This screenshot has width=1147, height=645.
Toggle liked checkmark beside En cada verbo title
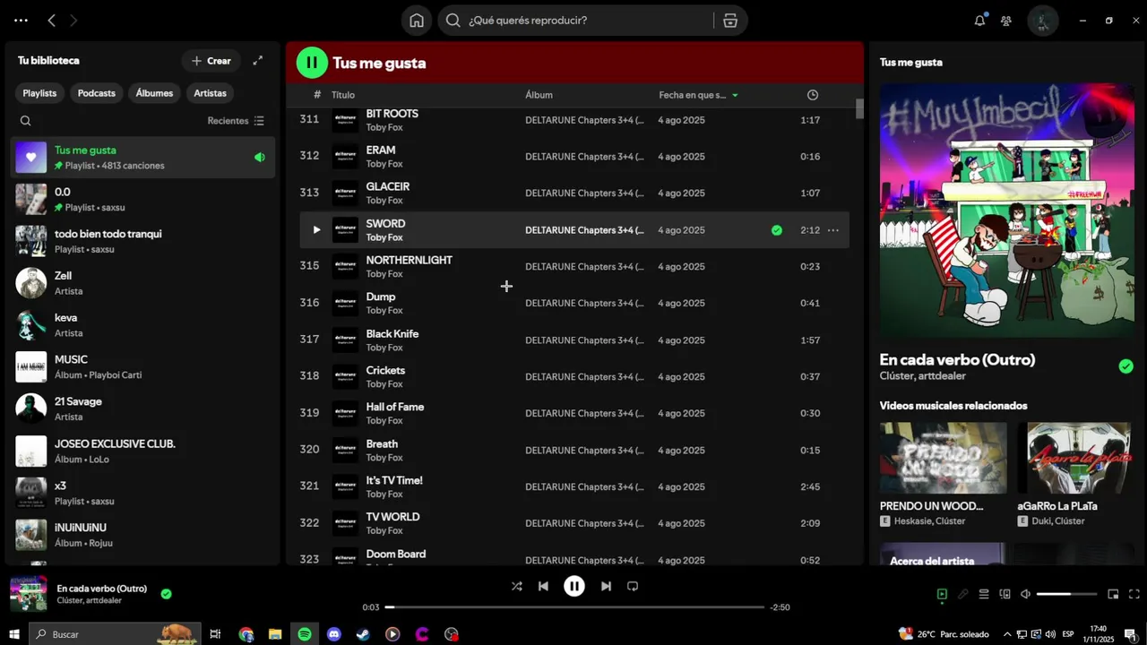coord(1126,365)
